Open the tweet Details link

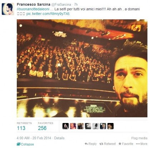point(59,138)
